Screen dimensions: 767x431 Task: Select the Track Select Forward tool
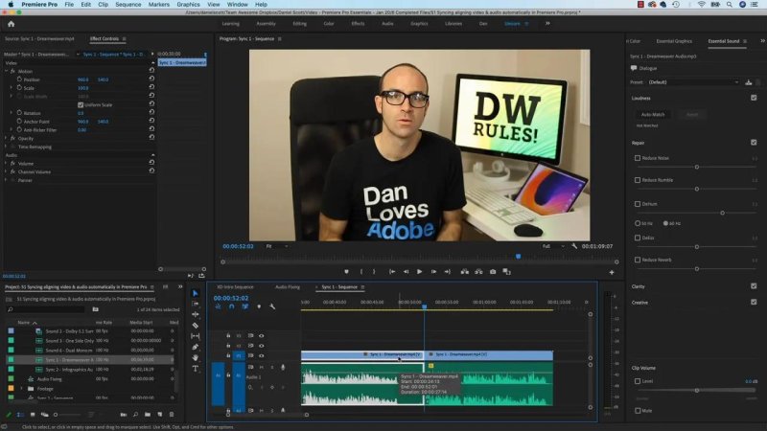coord(196,304)
